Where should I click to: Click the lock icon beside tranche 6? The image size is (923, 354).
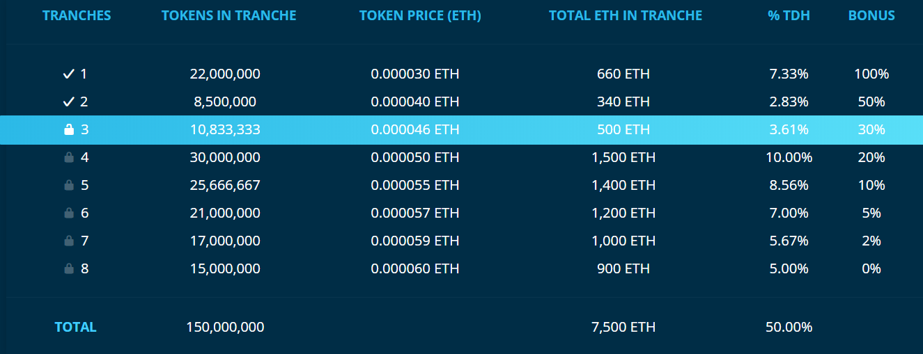[x=68, y=213]
